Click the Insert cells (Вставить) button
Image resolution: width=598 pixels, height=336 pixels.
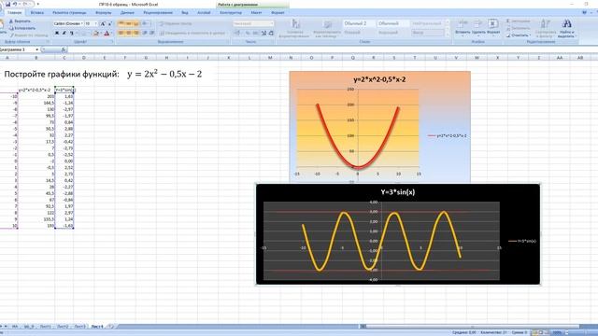pyautogui.click(x=463, y=27)
